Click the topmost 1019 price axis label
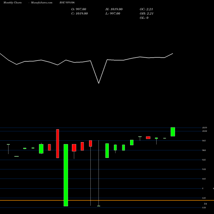This screenshot has width=214, height=214. 205,128
